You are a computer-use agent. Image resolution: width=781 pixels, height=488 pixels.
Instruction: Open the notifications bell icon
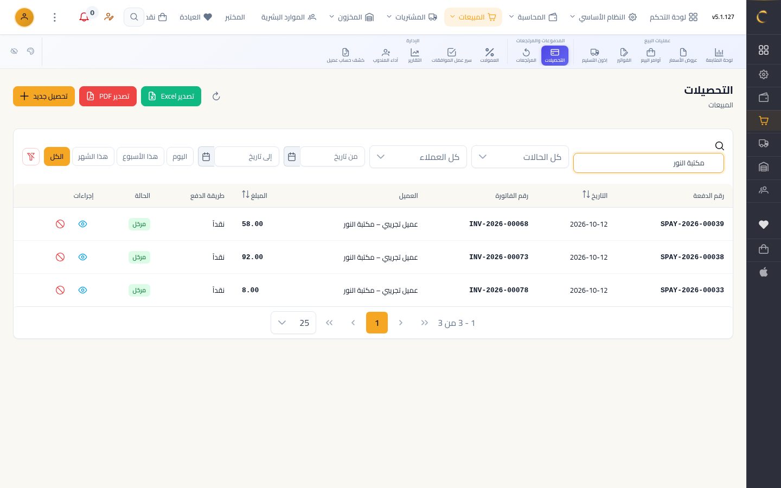(x=84, y=17)
